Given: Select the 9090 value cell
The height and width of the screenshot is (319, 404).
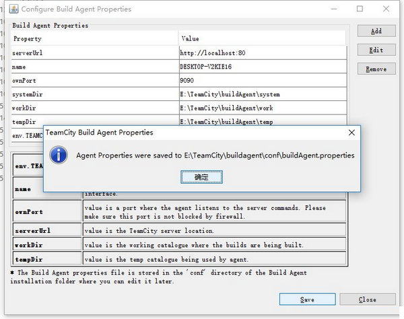Looking at the screenshot, I should pos(263,80).
